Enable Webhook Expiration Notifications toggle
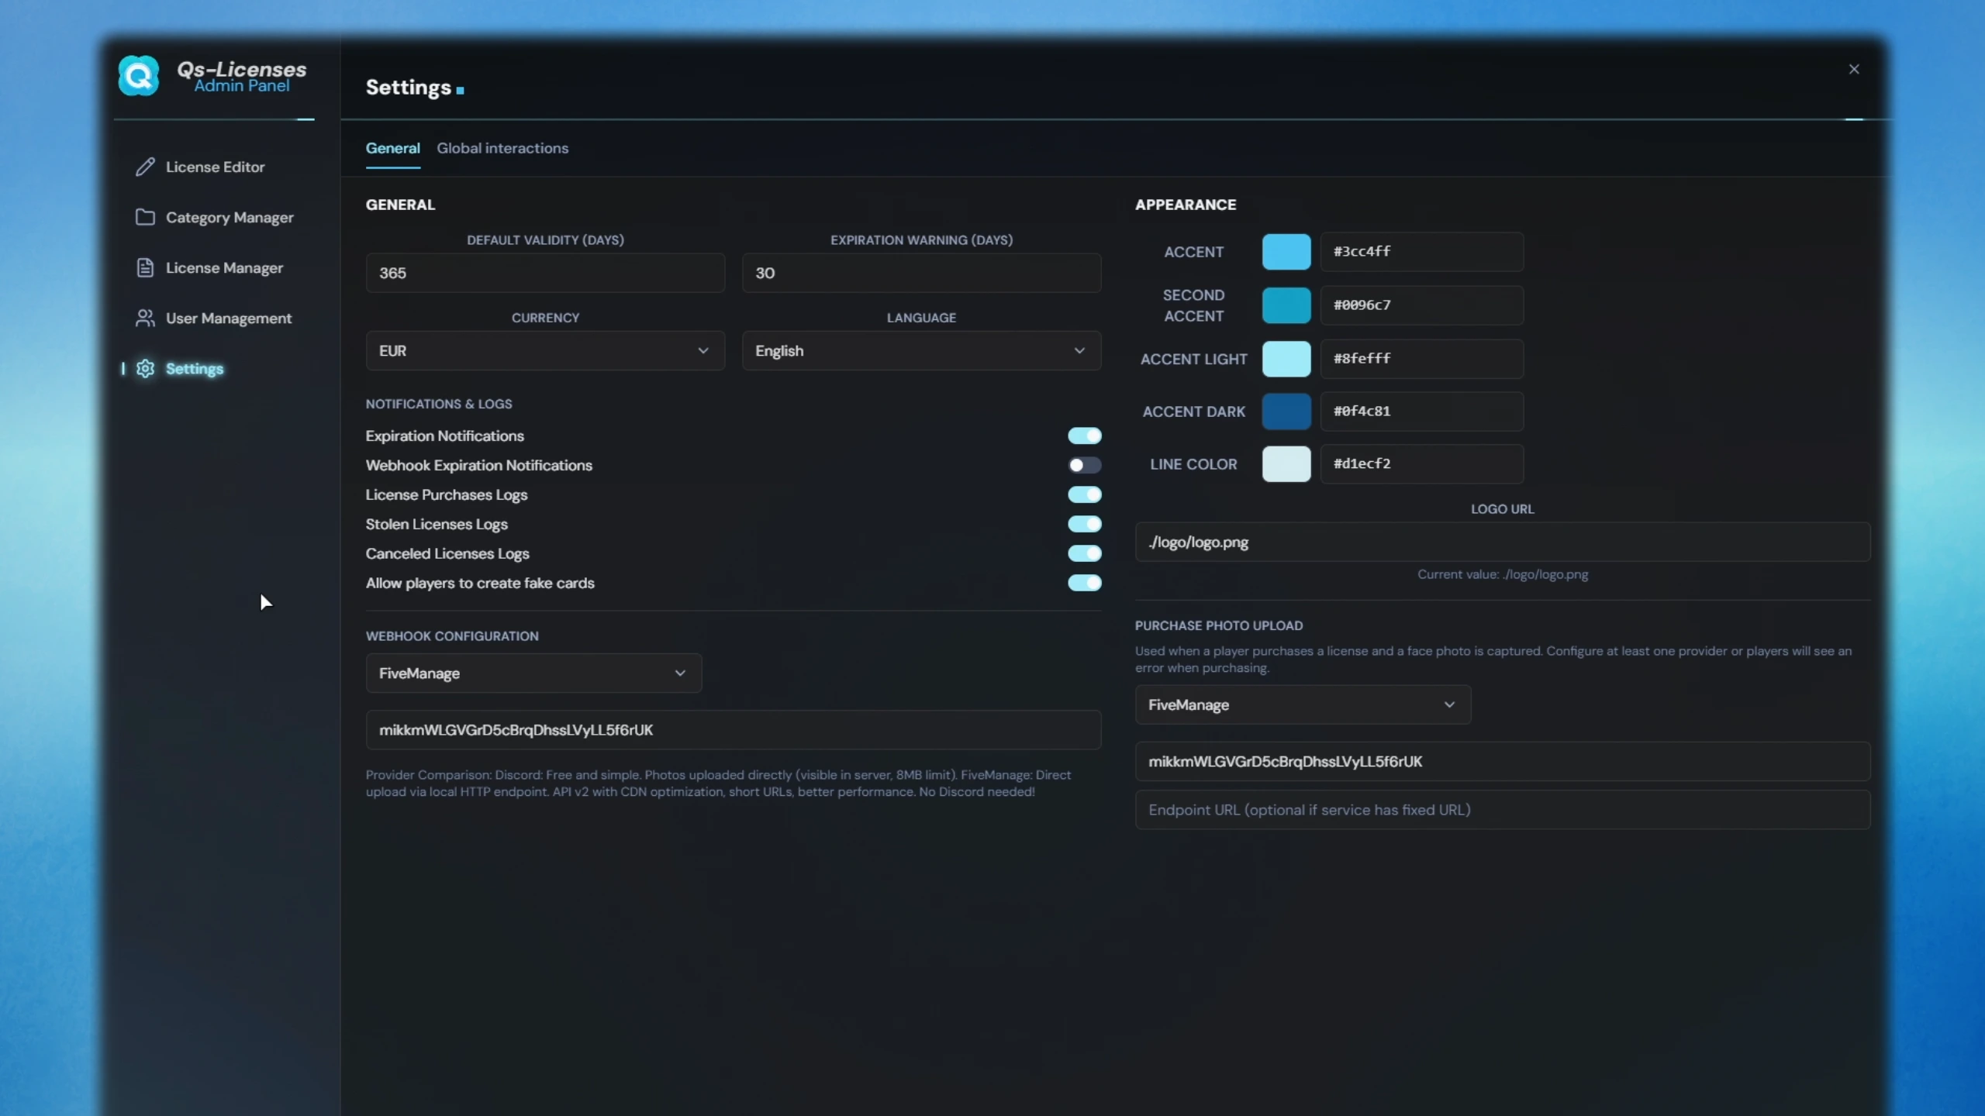1985x1116 pixels. click(x=1084, y=465)
